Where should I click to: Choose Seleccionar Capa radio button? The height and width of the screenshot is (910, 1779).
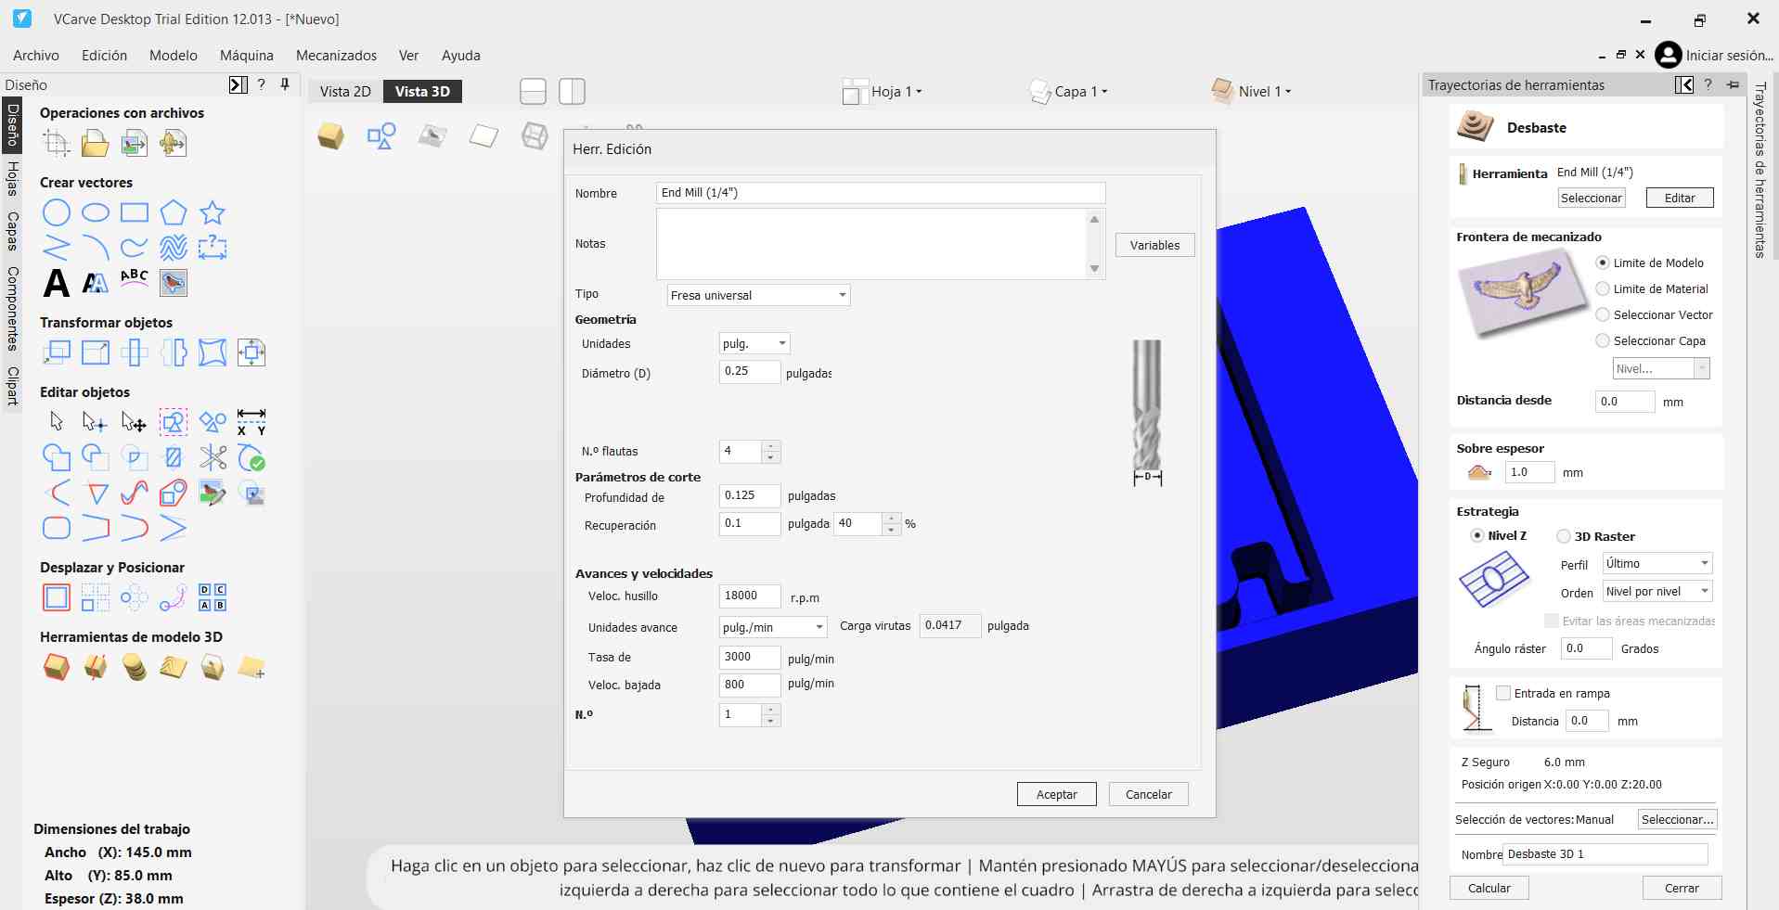[x=1602, y=340]
